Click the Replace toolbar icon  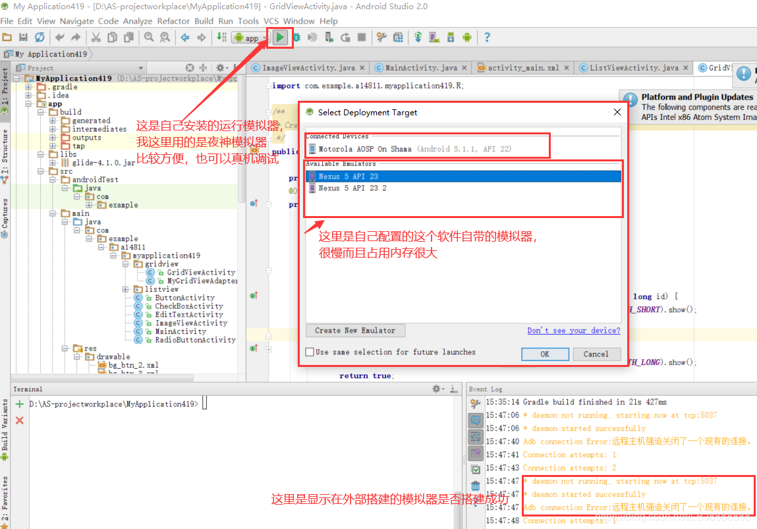click(165, 37)
